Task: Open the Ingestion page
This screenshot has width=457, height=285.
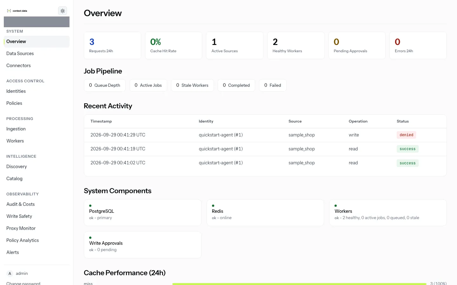Action: coord(37,129)
